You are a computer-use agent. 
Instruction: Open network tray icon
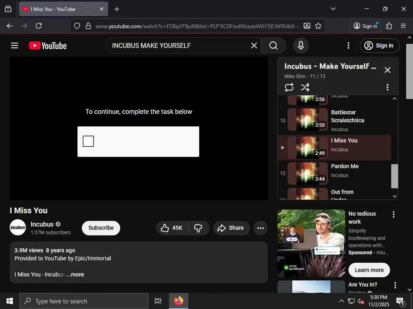[x=351, y=301]
